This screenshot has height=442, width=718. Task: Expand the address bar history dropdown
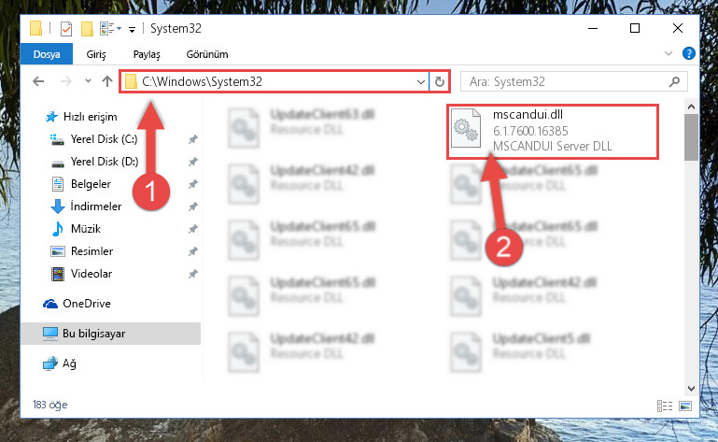tap(421, 82)
